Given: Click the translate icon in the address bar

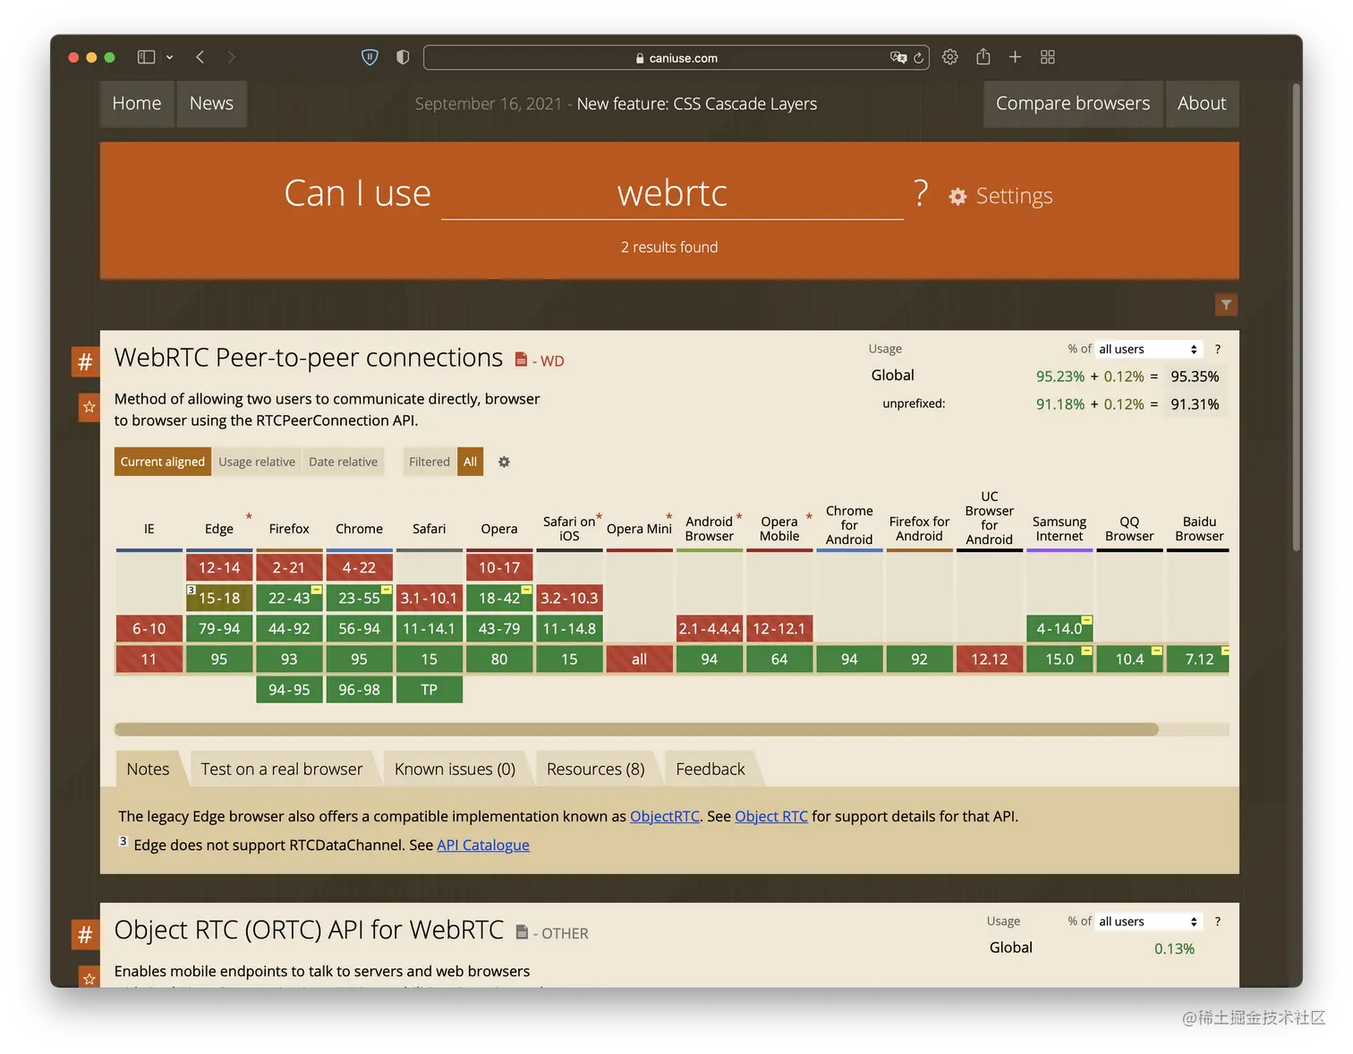Looking at the screenshot, I should coord(898,57).
